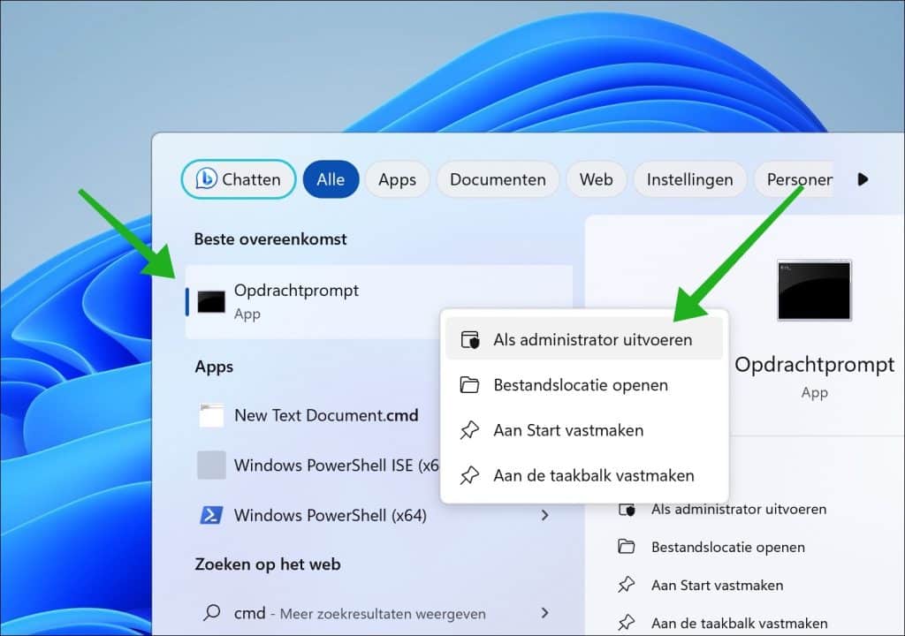This screenshot has height=636, width=905.
Task: Switch to the Personen filter tab
Action: (796, 179)
